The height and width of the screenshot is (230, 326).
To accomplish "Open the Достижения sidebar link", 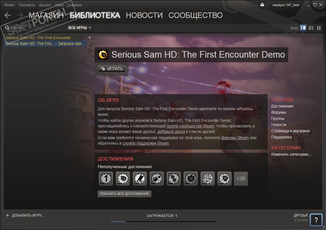I will (x=282, y=106).
